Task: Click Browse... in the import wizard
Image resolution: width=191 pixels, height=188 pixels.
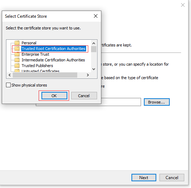Action: tap(157, 102)
